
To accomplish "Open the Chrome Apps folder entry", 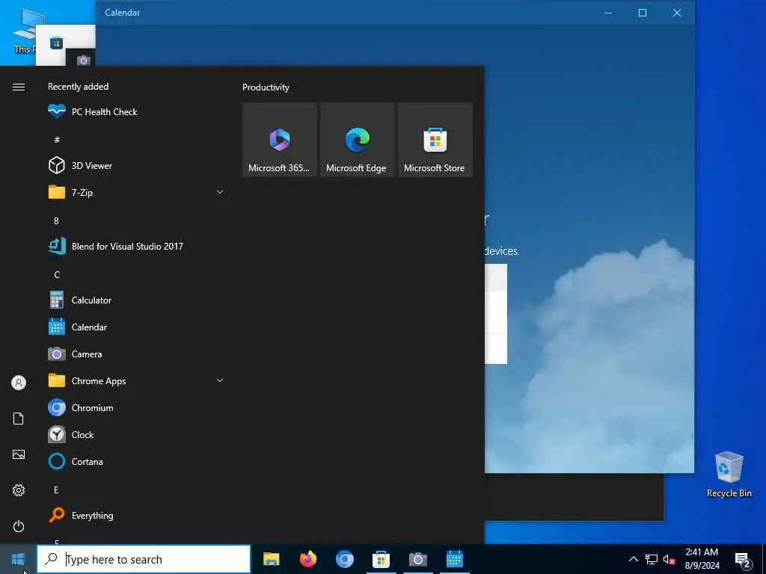I will pyautogui.click(x=135, y=380).
